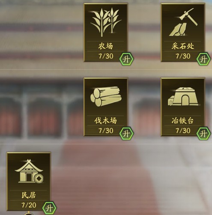212x215 pixels.
Task: Upgrade 民居 via its green 升 hexagon
Action: click(49, 208)
